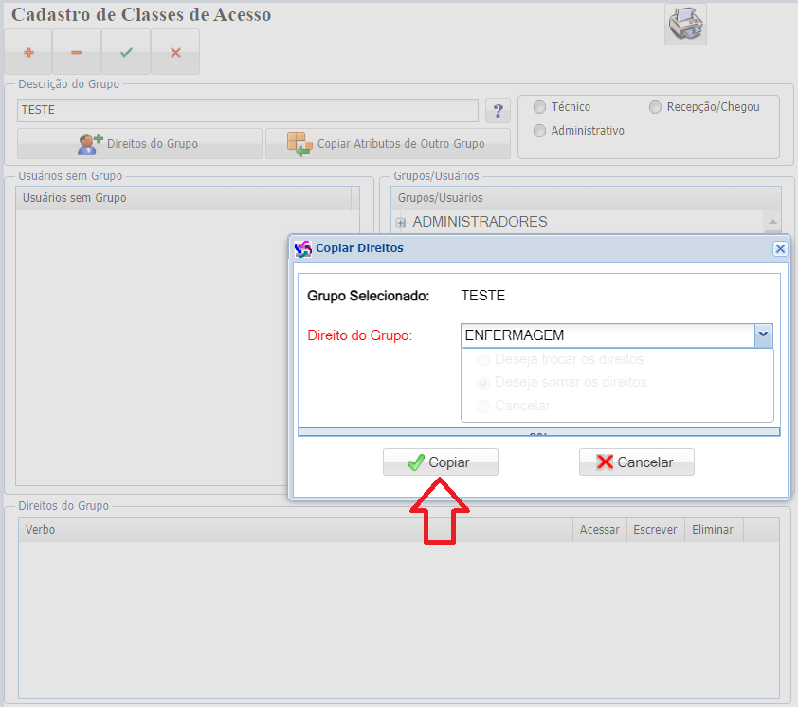
Task: Select the Técnico radio option
Action: (x=539, y=107)
